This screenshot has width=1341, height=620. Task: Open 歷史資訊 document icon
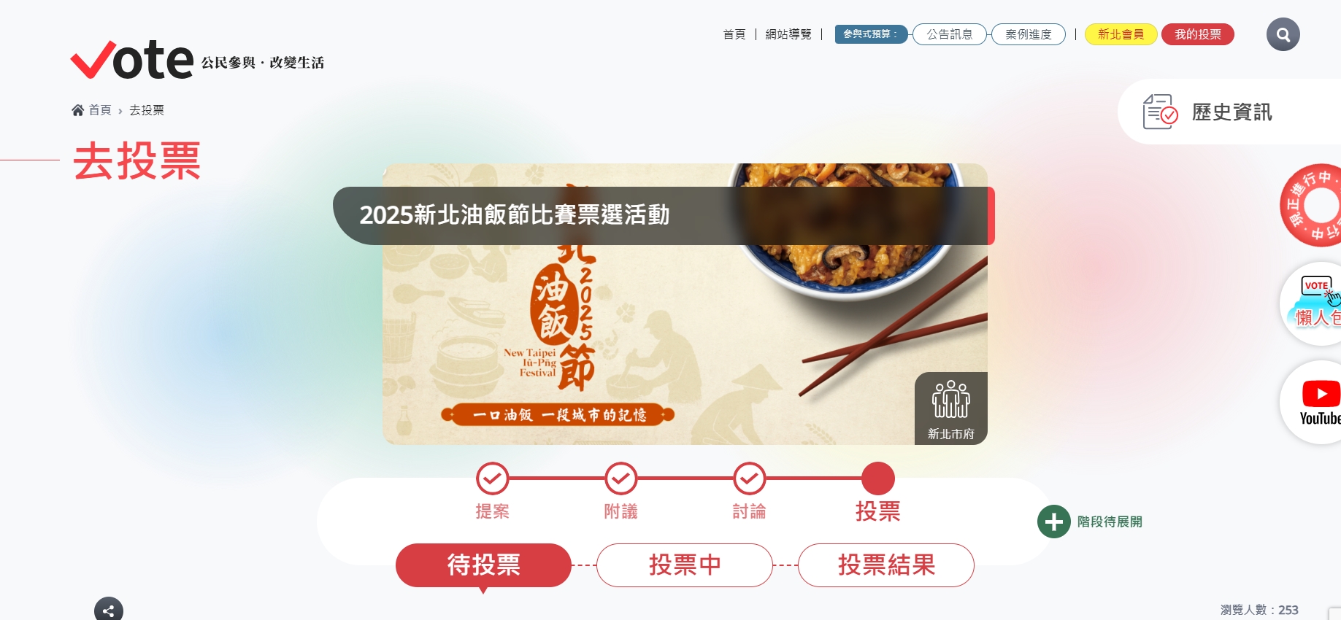[1160, 112]
